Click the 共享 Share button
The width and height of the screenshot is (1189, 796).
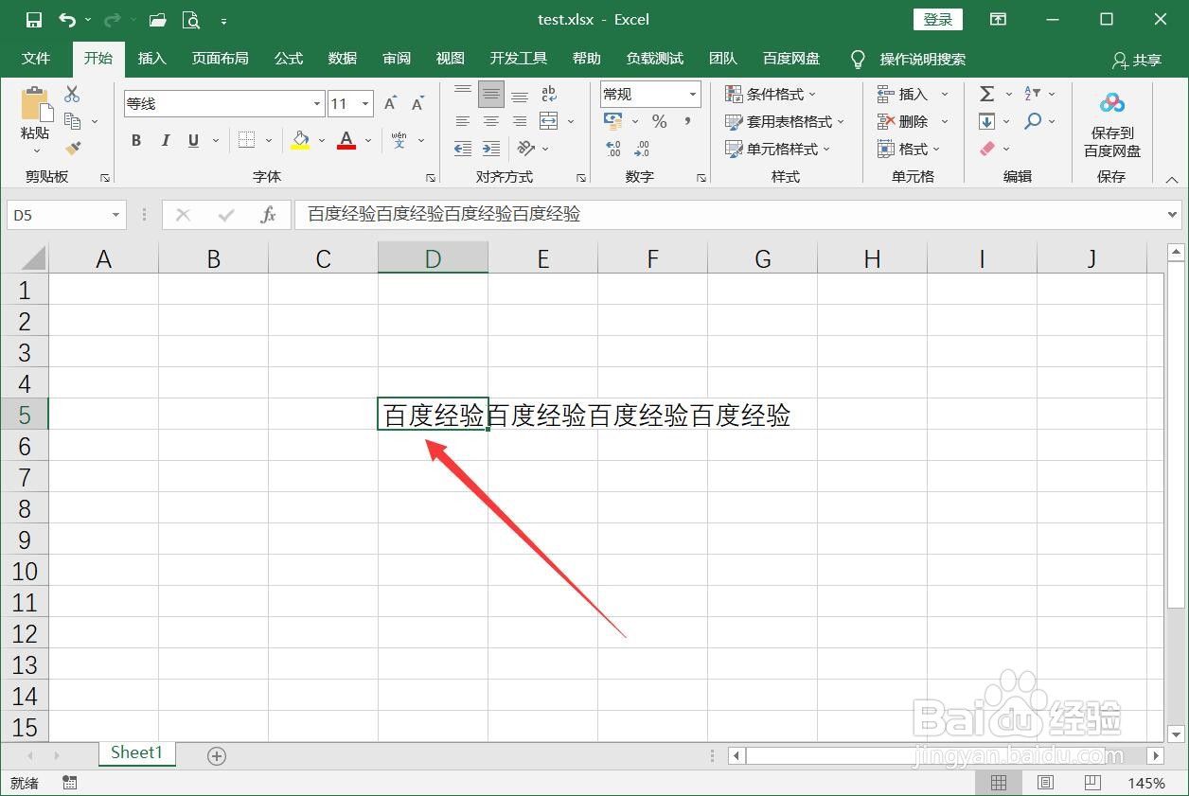(1137, 60)
